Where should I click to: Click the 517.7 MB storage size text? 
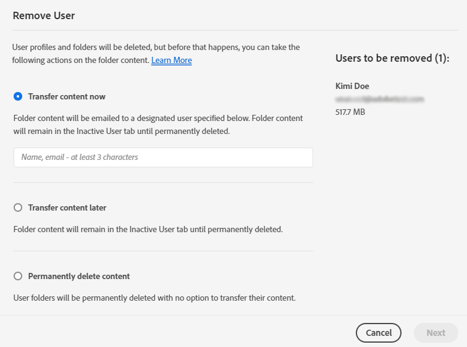[350, 112]
